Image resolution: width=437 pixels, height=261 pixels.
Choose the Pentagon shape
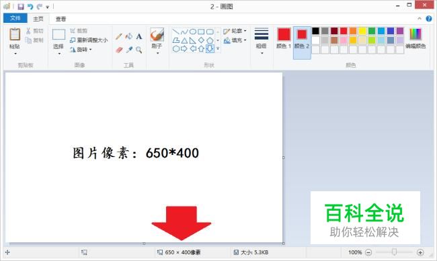[x=210, y=40]
